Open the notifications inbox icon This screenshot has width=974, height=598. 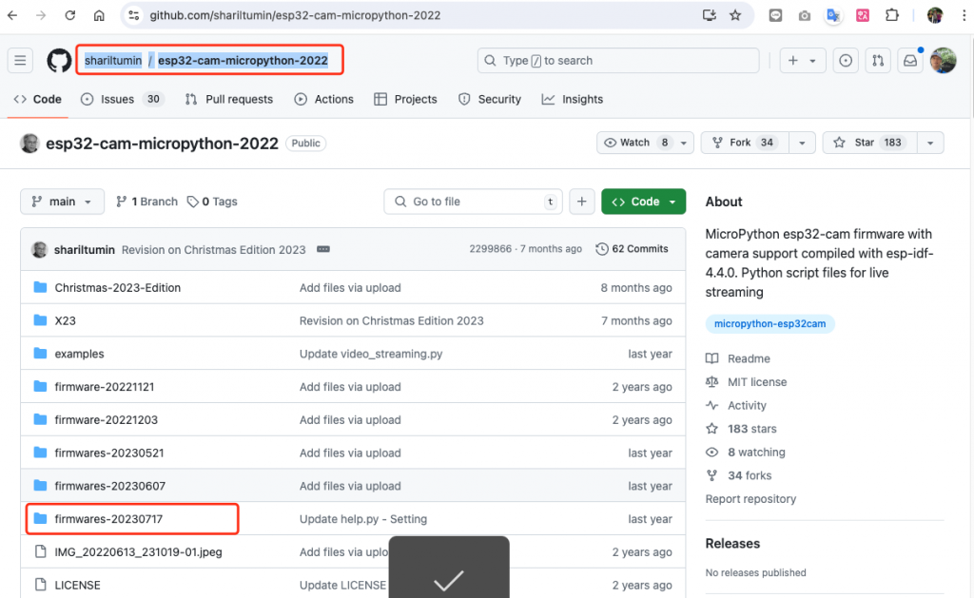click(x=910, y=60)
